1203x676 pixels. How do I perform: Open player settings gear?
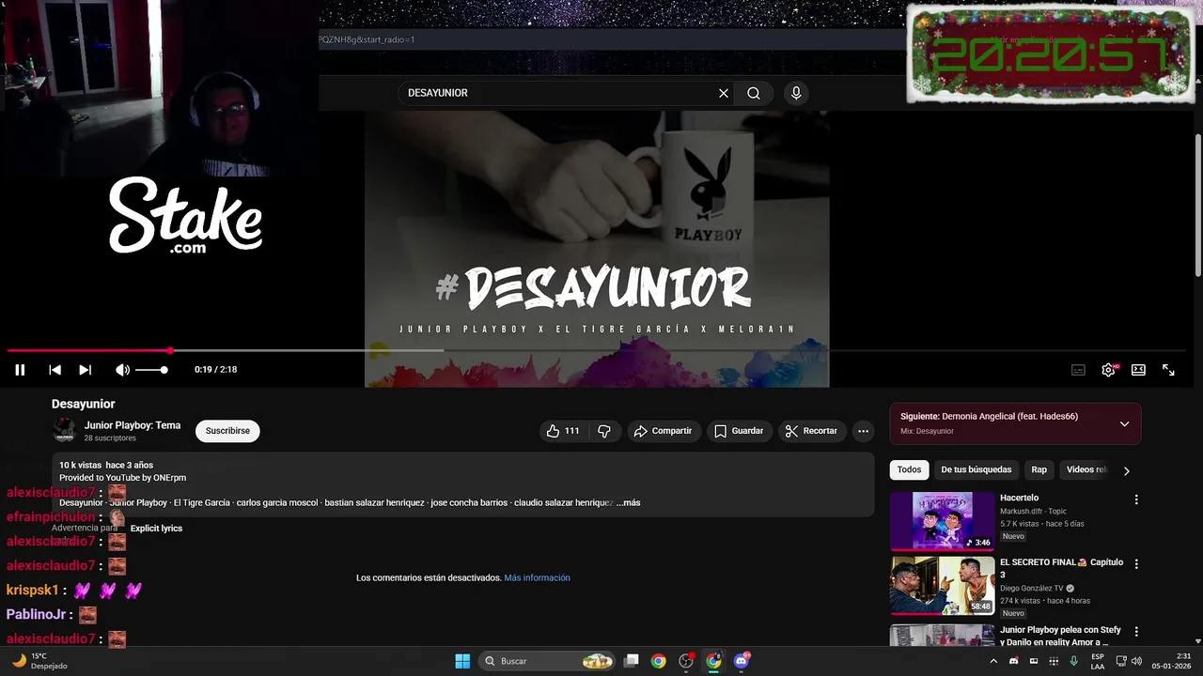click(1109, 370)
